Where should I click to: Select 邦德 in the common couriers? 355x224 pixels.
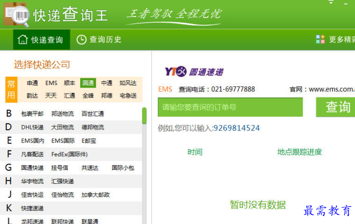click(x=106, y=96)
